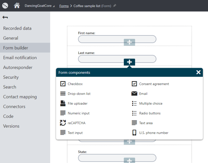
Task: Open the Contact mapping tab
Action: 25,97
